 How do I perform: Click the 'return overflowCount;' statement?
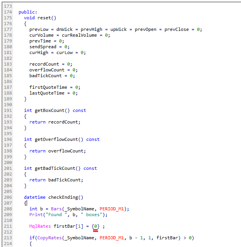[58, 151]
